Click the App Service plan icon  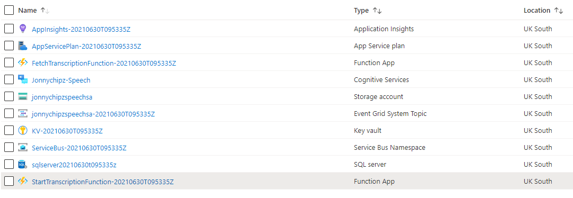click(x=23, y=46)
